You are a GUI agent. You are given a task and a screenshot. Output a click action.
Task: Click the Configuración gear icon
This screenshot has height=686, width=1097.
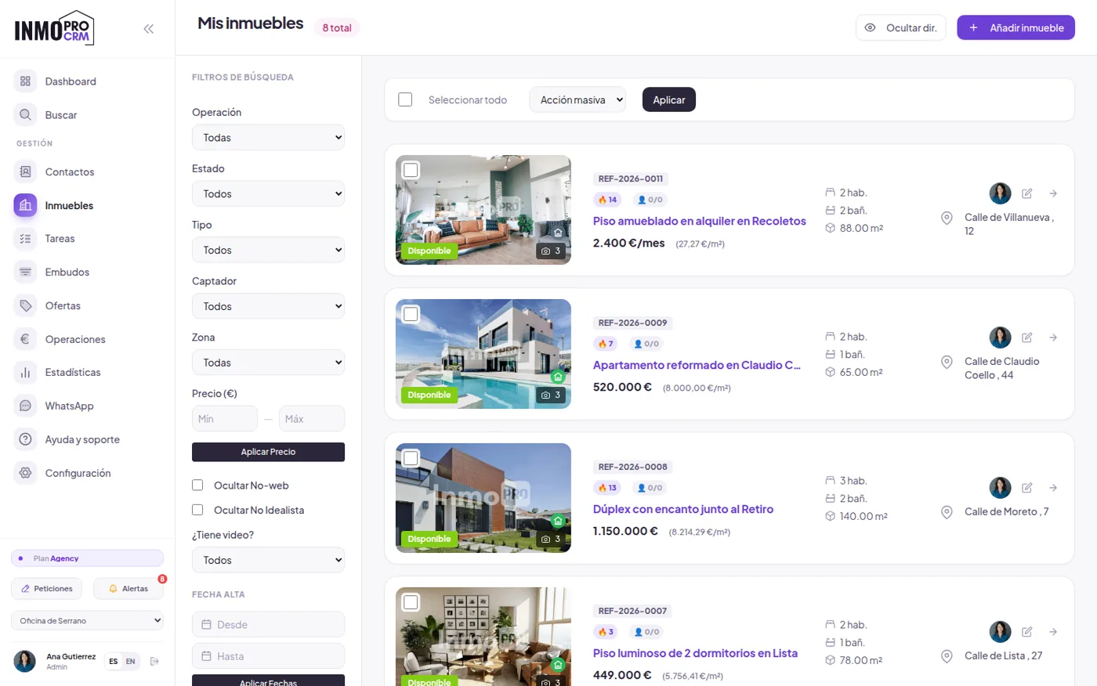pos(26,474)
